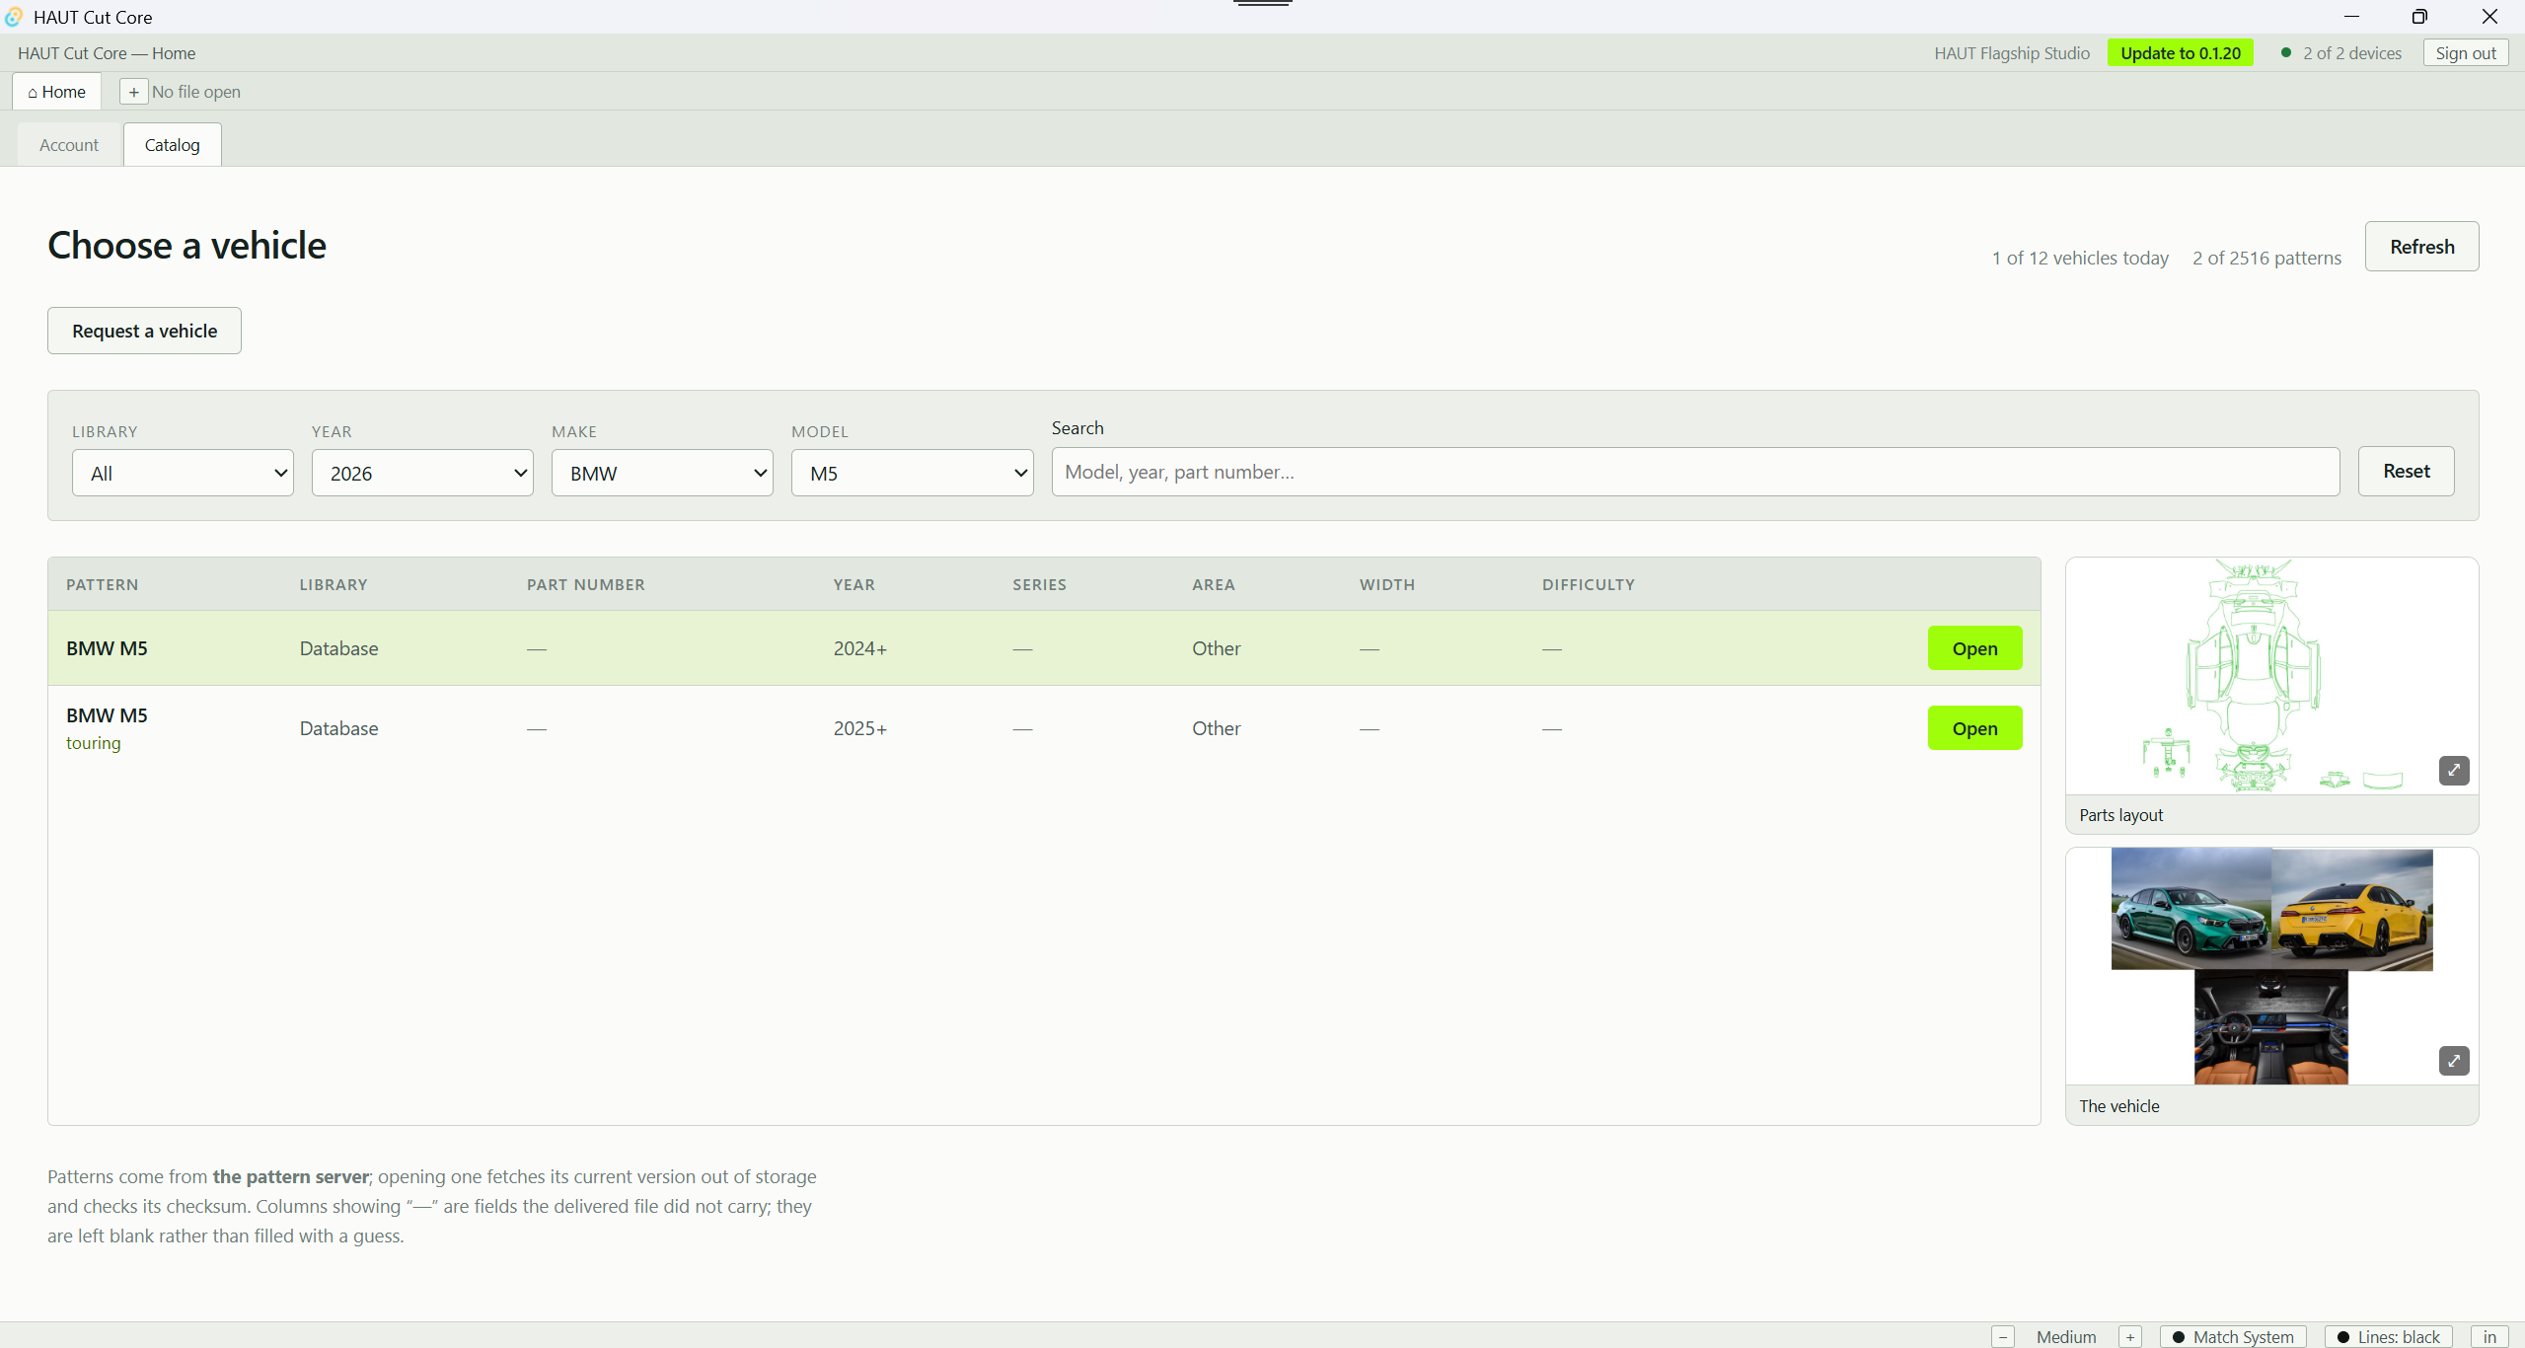
Task: Sign out of the studio account
Action: pyautogui.click(x=2465, y=53)
